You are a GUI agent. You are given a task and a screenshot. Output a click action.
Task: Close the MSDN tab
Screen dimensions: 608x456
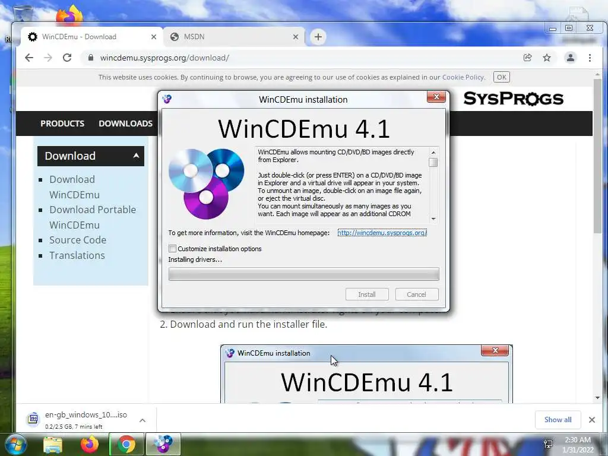tap(296, 37)
